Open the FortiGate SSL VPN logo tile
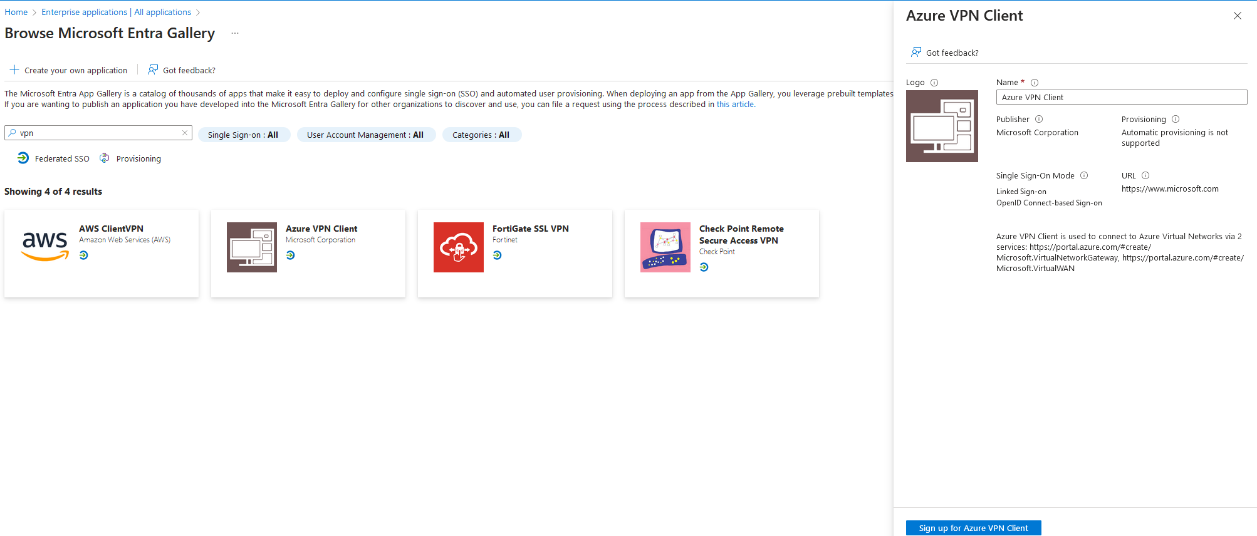The image size is (1257, 536). coord(459,247)
